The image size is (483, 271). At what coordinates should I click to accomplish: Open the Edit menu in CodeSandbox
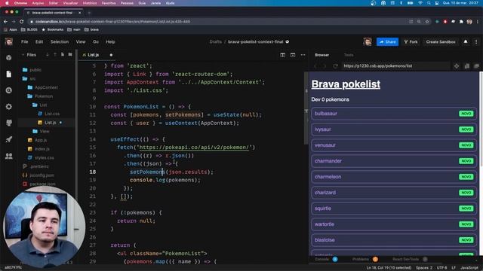(39, 42)
